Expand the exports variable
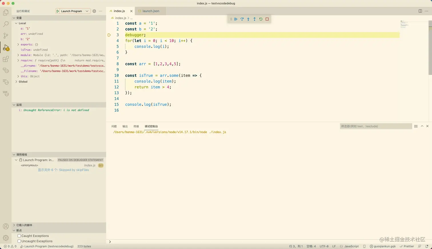The image size is (432, 249). [18, 44]
